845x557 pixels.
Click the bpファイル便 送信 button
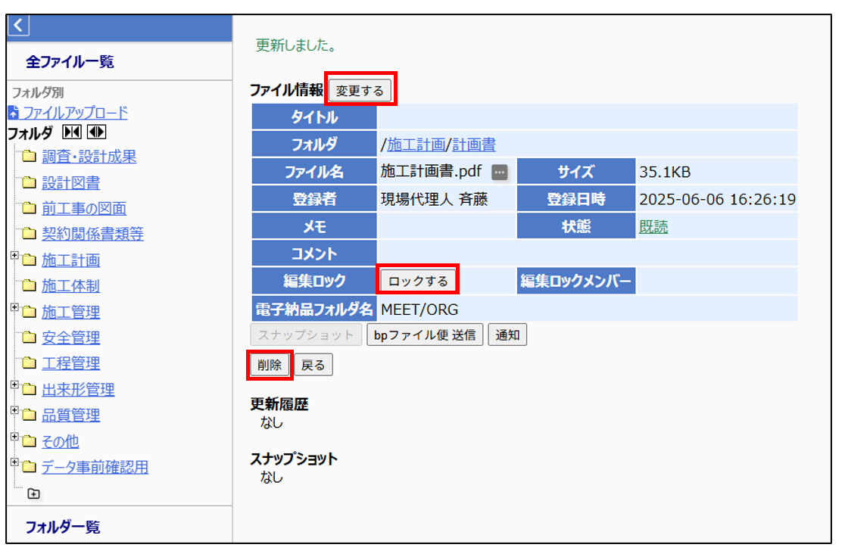tap(425, 335)
